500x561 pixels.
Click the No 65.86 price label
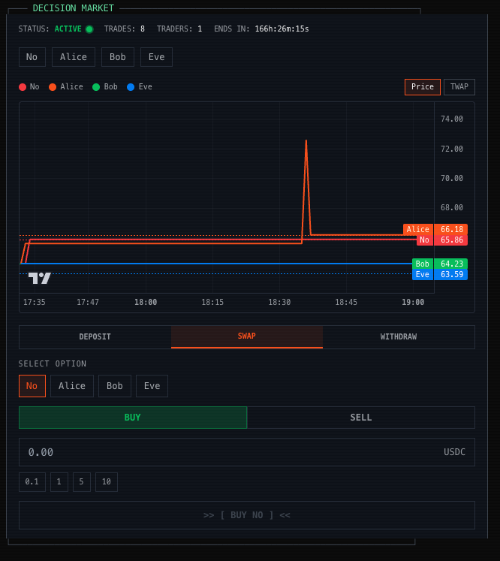pyautogui.click(x=442, y=240)
